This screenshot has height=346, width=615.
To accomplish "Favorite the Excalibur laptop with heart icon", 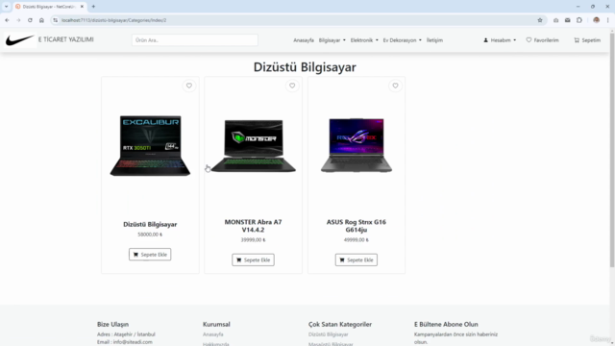I will click(x=189, y=86).
